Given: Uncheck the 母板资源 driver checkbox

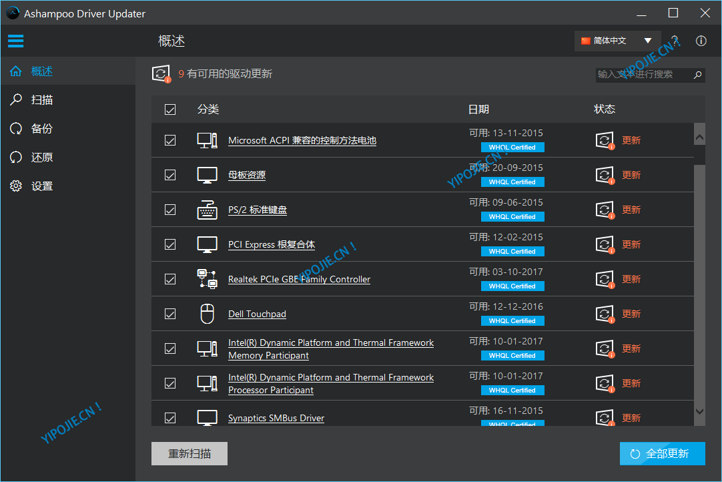Looking at the screenshot, I should (x=170, y=174).
